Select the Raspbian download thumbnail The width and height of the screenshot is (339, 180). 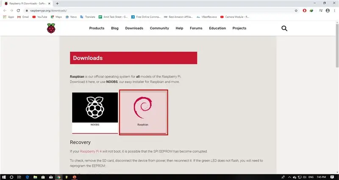[x=144, y=112]
